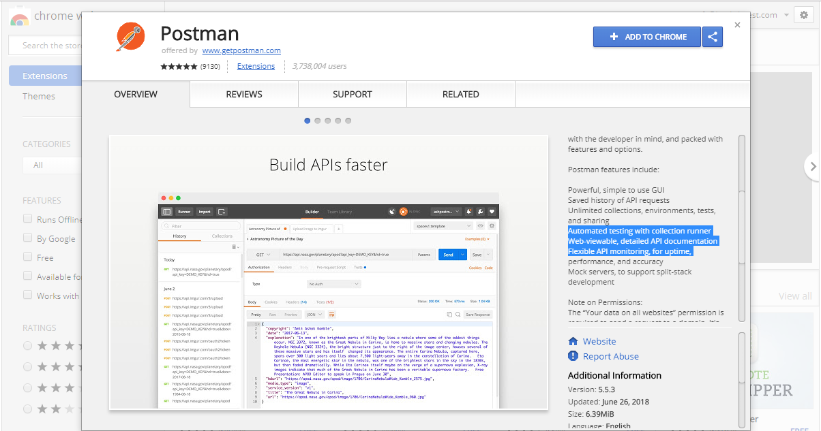Click the highlighted Automated testing text line

(x=640, y=231)
